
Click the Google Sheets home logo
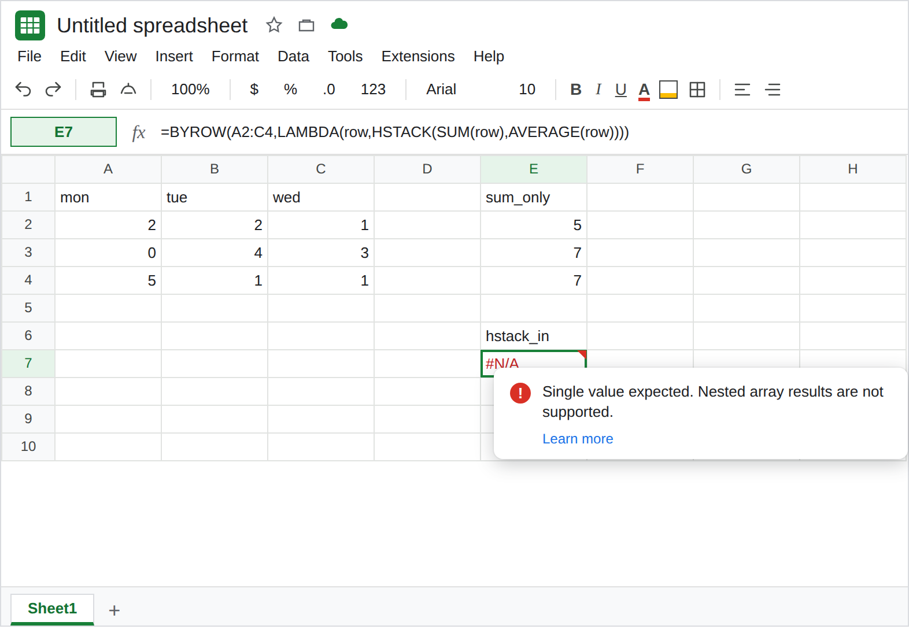(30, 25)
